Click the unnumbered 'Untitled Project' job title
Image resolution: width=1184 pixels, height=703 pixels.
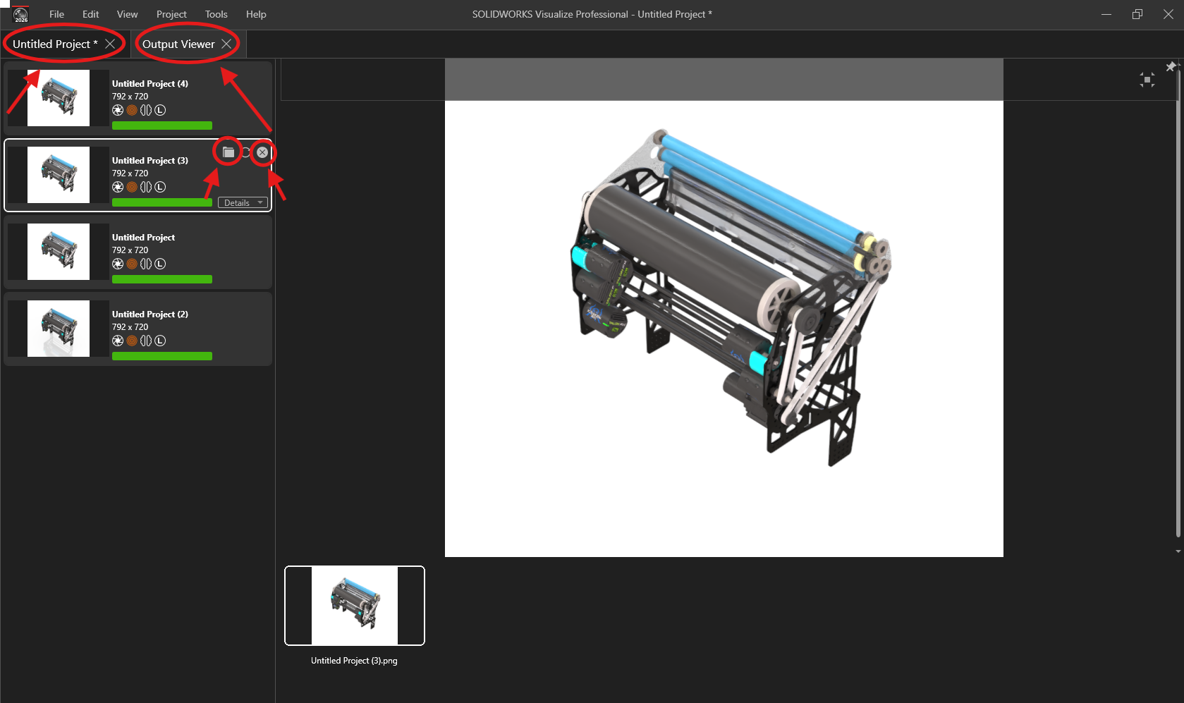tap(143, 238)
